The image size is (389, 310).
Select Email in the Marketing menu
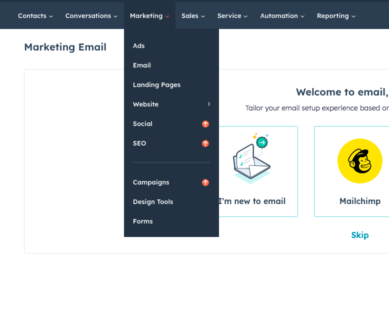click(x=141, y=65)
